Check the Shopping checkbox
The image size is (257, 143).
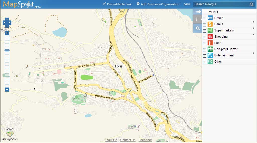205,37
